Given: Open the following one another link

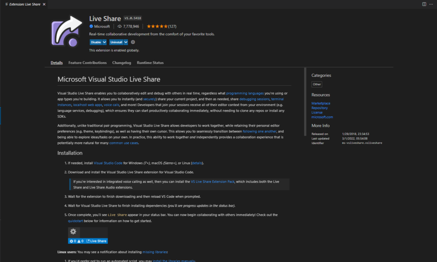Looking at the screenshot, I should [259, 132].
